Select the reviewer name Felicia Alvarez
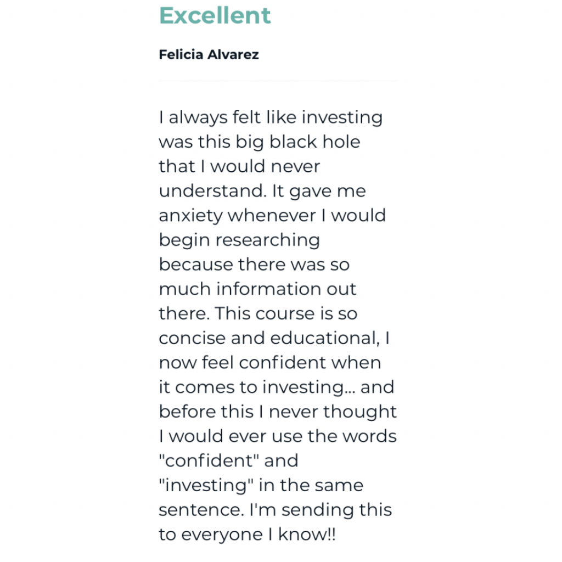562x562 pixels. click(209, 54)
